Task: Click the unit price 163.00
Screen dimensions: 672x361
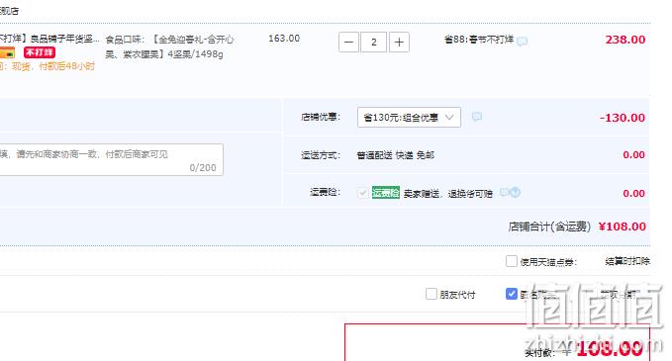Action: pyautogui.click(x=284, y=39)
